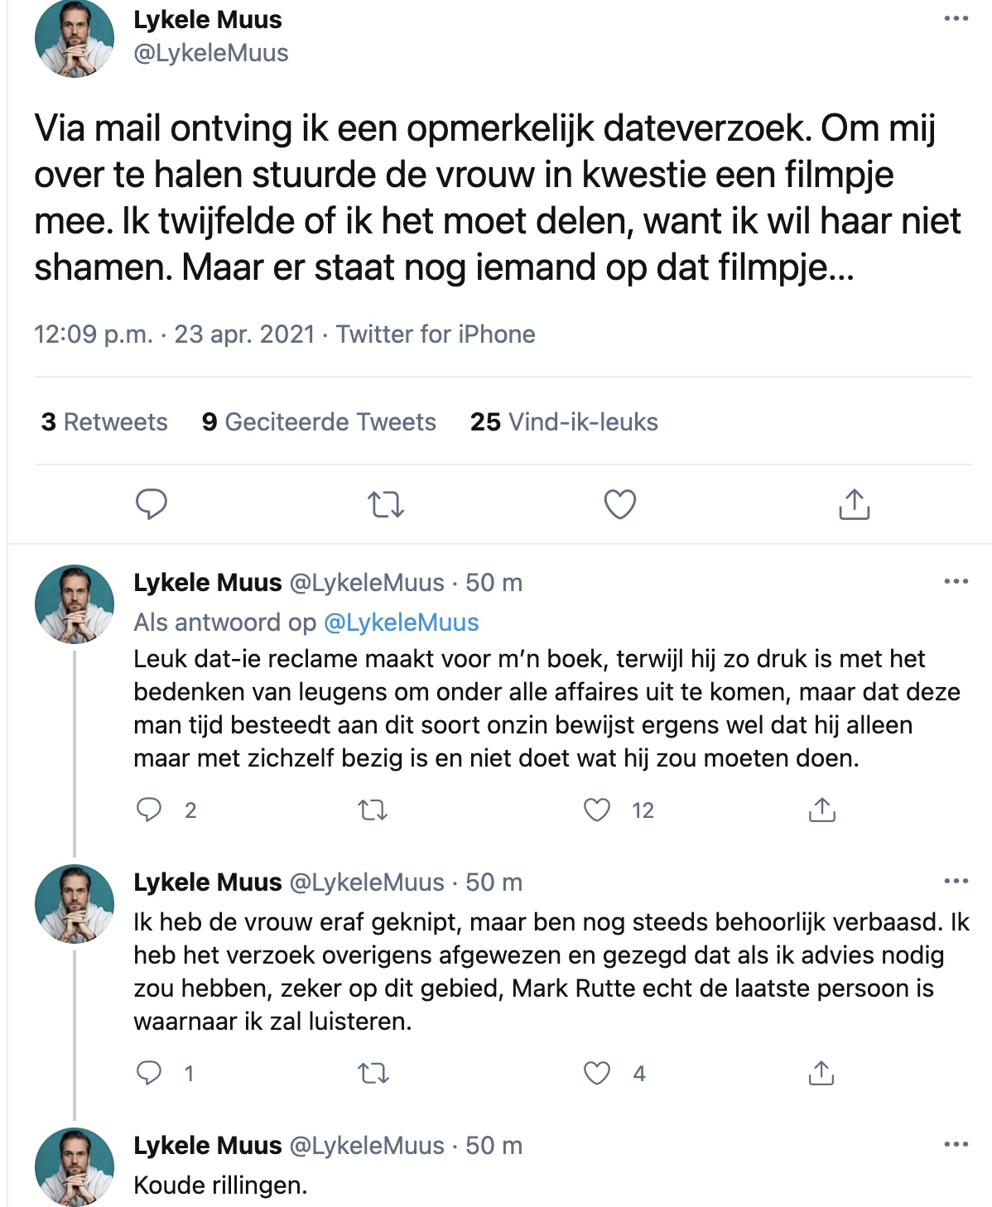Image resolution: width=992 pixels, height=1207 pixels.
Task: Reply to the main tweet
Action: click(152, 504)
